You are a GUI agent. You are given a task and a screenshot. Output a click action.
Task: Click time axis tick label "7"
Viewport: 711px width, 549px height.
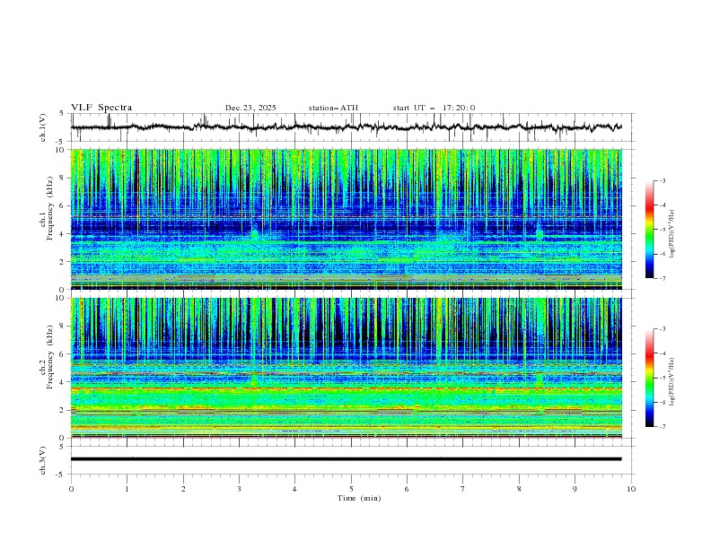[x=463, y=489]
